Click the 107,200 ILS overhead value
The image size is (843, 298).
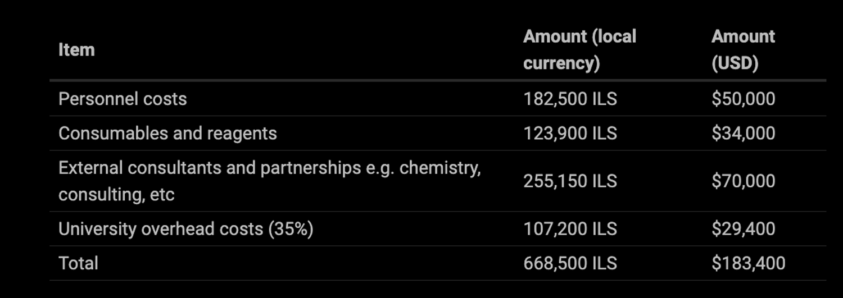[570, 229]
